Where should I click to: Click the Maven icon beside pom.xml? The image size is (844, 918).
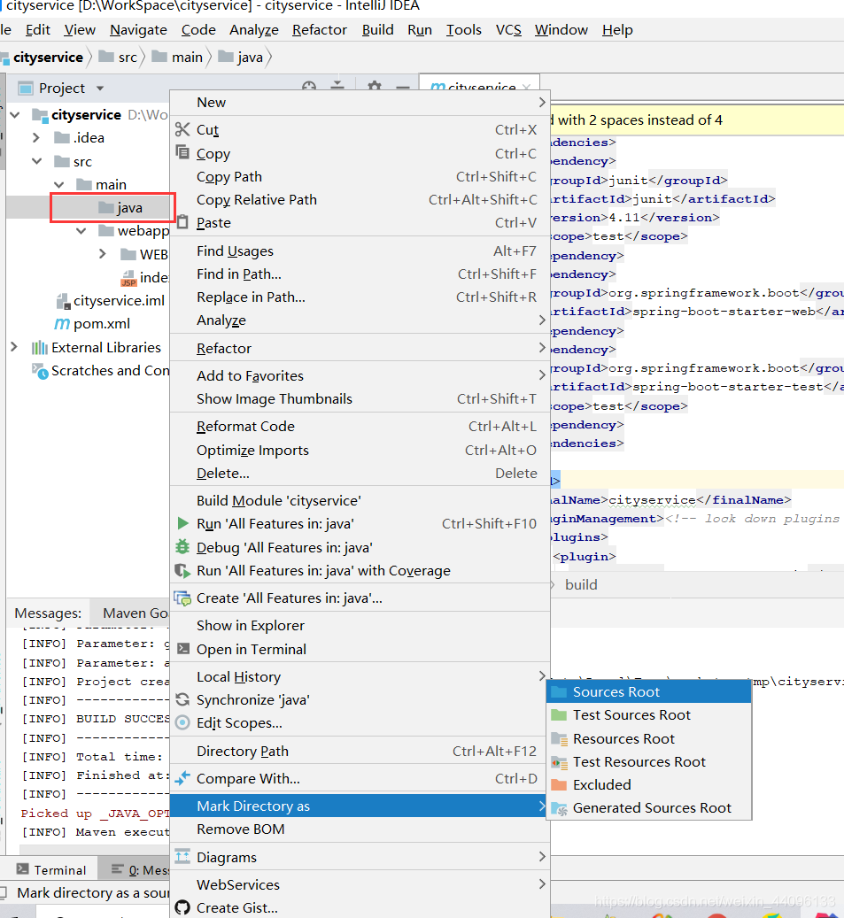pos(61,324)
